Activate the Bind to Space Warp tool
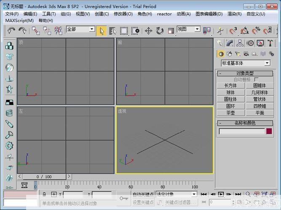This screenshot has width=281, height=210. (59, 31)
